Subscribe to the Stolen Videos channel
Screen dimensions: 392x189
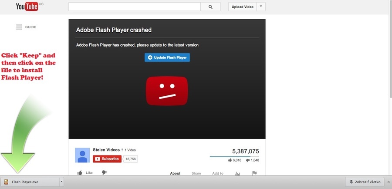click(107, 159)
